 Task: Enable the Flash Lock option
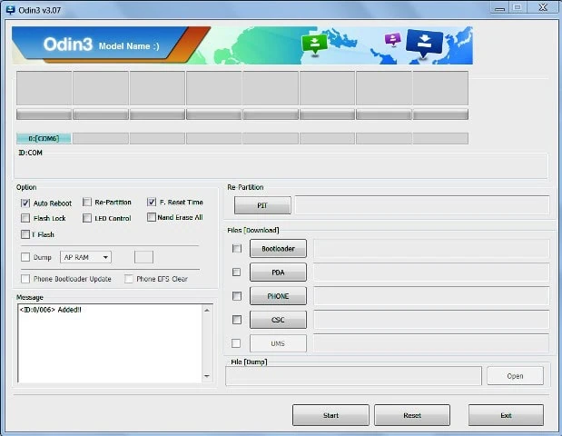click(25, 218)
